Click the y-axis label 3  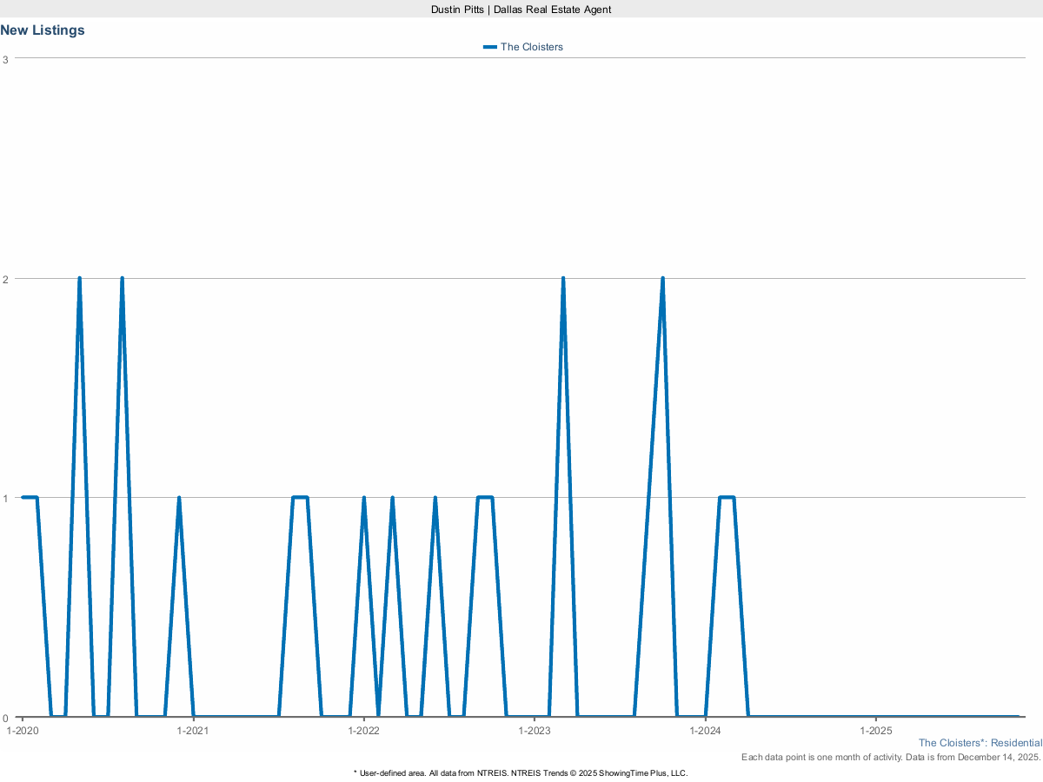(x=6, y=59)
